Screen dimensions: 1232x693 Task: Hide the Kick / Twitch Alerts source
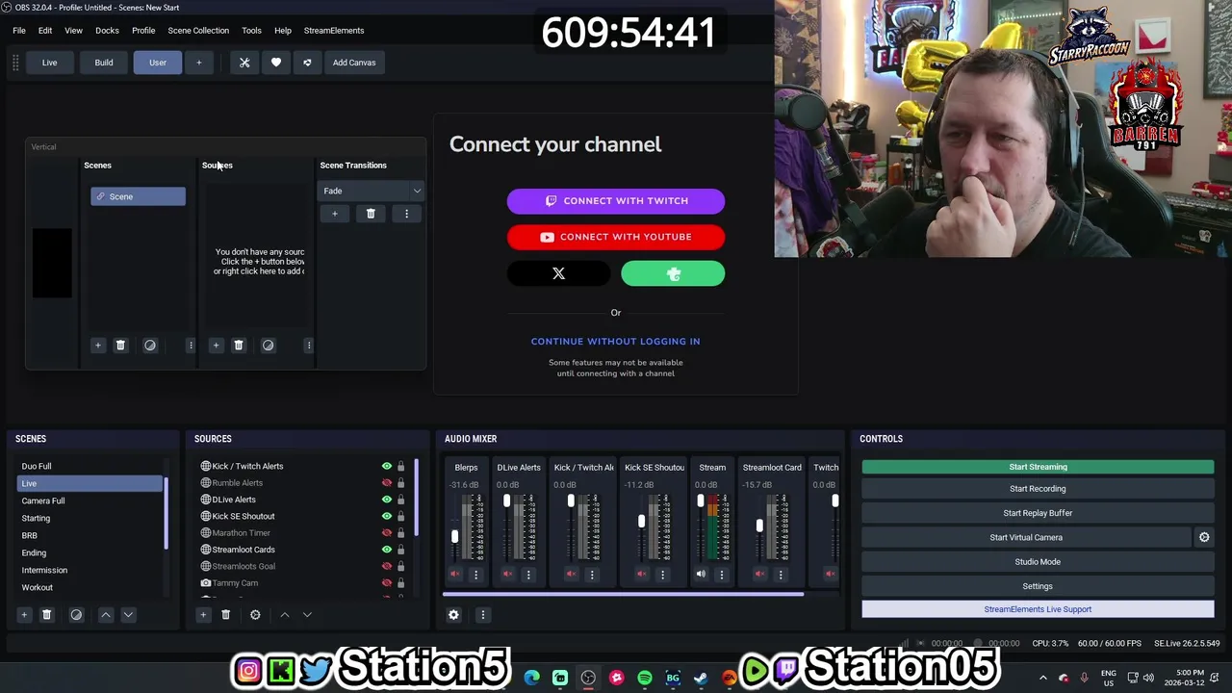pyautogui.click(x=387, y=466)
